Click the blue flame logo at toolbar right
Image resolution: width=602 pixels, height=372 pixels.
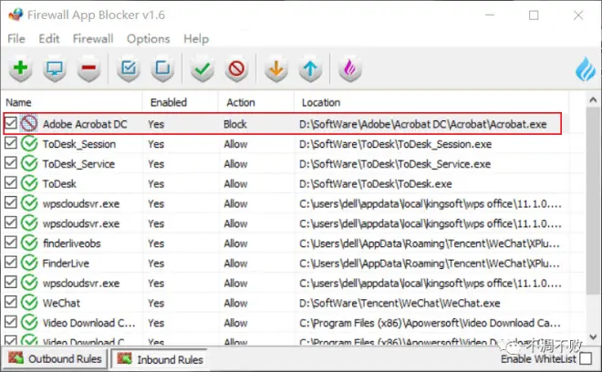[x=585, y=69]
